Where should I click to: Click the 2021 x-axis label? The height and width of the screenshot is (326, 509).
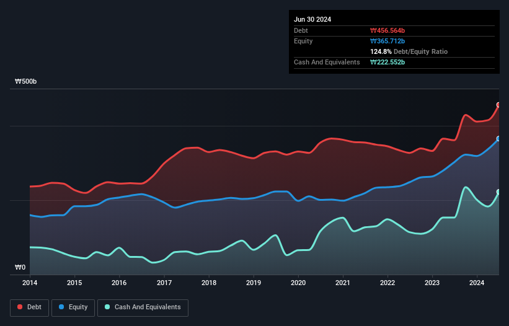343,283
